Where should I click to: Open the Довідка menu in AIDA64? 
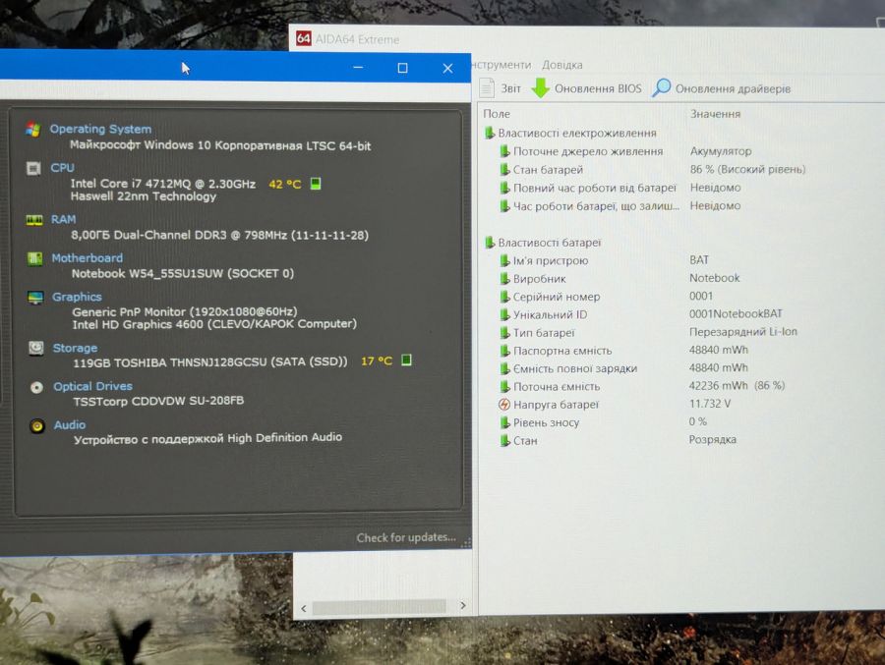click(x=562, y=65)
